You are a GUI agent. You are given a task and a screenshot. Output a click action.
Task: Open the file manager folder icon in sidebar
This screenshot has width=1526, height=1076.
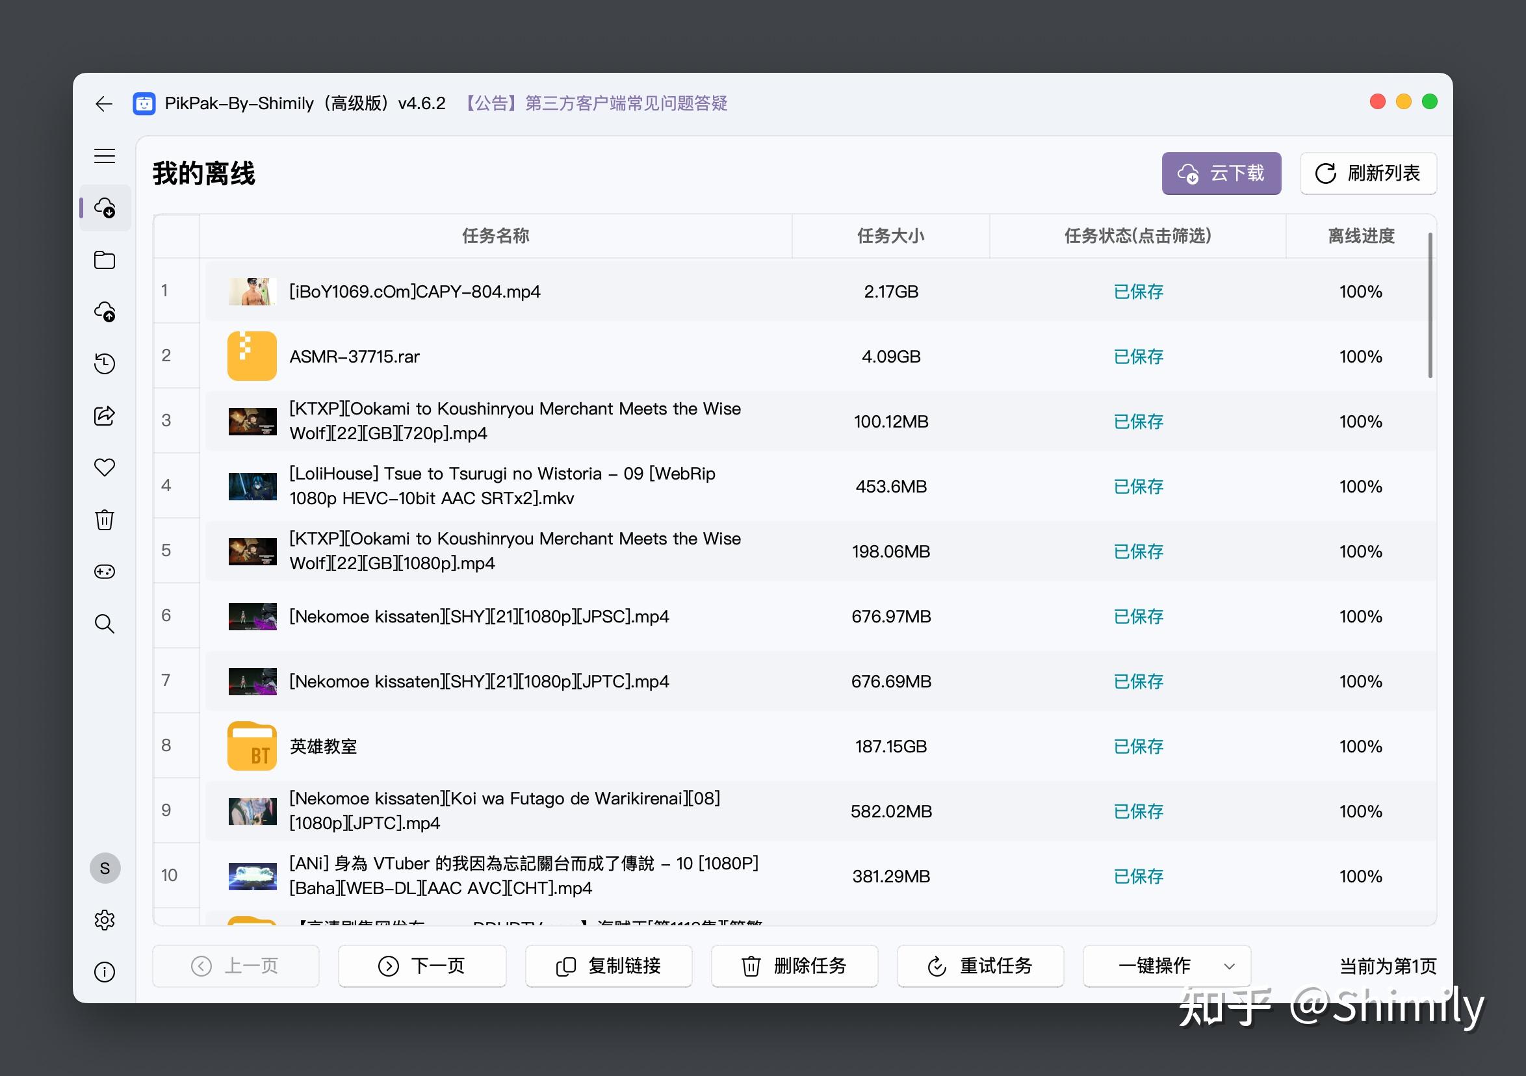pyautogui.click(x=105, y=260)
